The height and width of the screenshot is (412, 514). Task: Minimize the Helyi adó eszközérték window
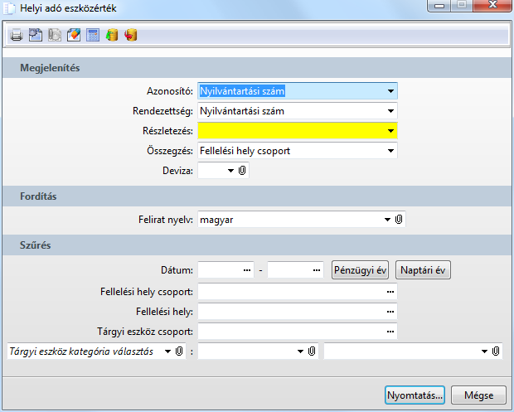(x=439, y=5)
